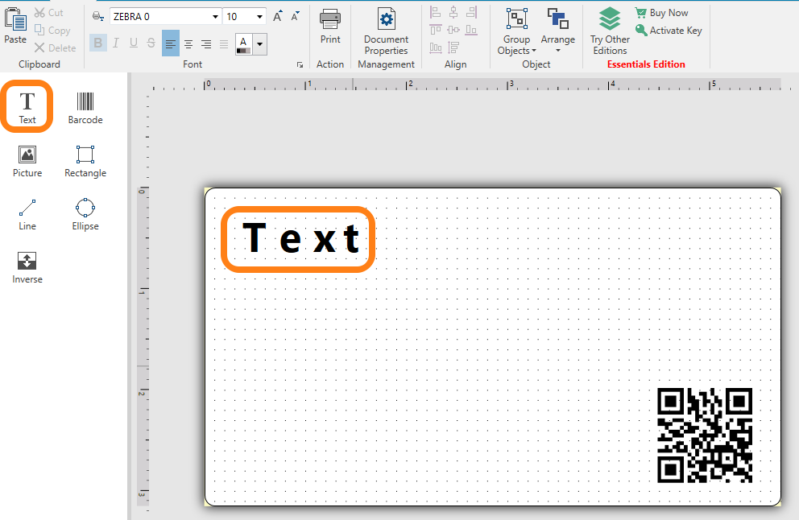Toggle right text alignment

206,44
